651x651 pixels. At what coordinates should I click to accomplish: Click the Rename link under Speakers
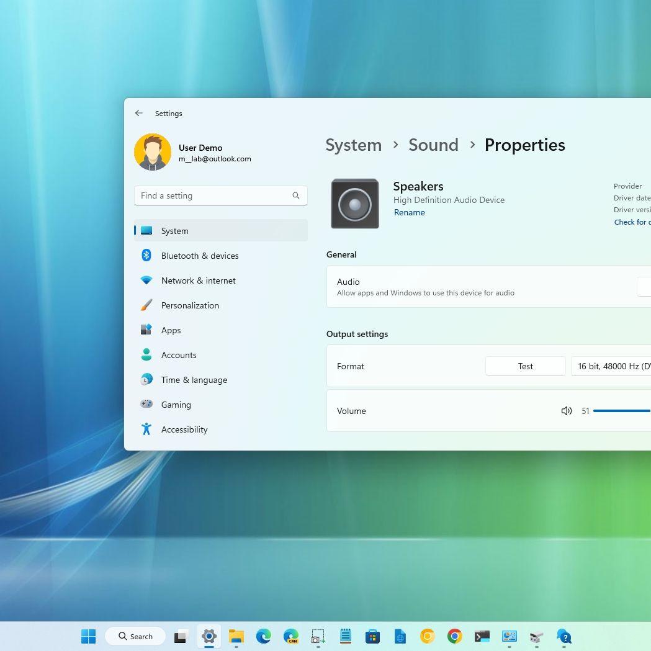point(409,212)
